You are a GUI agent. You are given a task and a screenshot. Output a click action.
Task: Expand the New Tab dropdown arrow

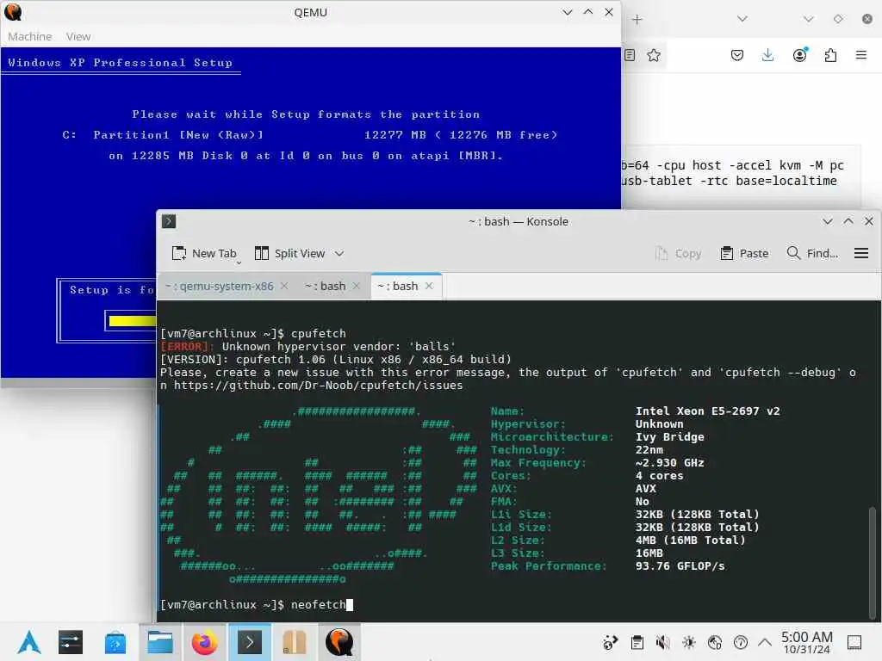click(239, 262)
